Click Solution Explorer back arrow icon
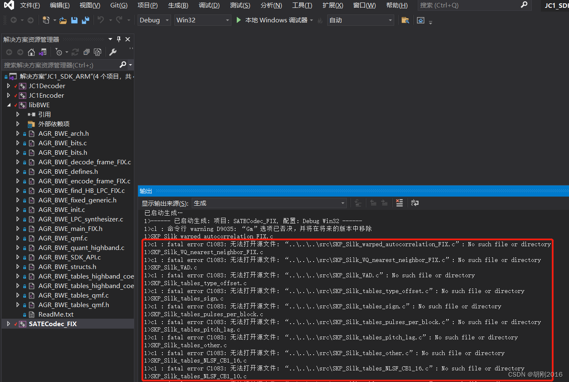Viewport: 569px width, 382px height. (9, 52)
